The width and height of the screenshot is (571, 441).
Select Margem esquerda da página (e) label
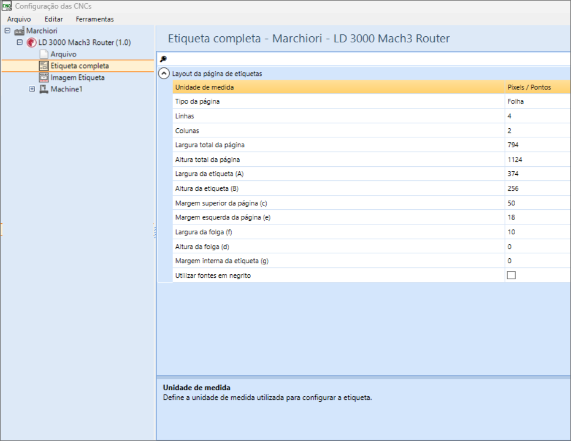click(x=223, y=217)
